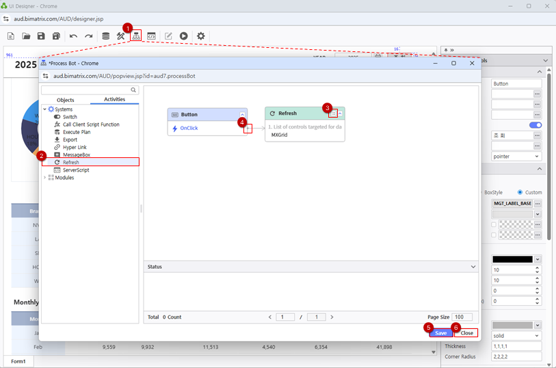The image size is (556, 368).
Task: Click the Refresh node's menu icon
Action: coord(332,113)
